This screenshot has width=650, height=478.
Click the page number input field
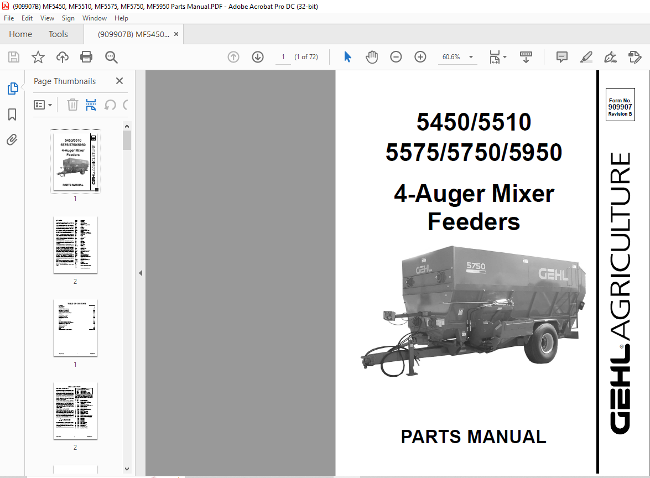(283, 57)
